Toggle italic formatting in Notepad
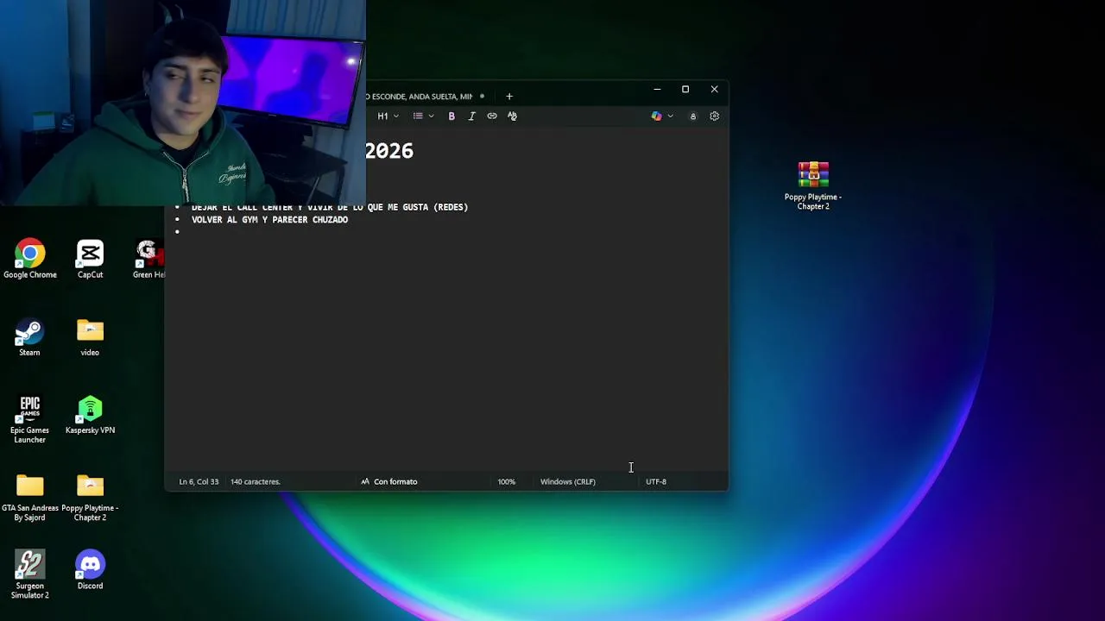The image size is (1105, 621). pos(471,116)
